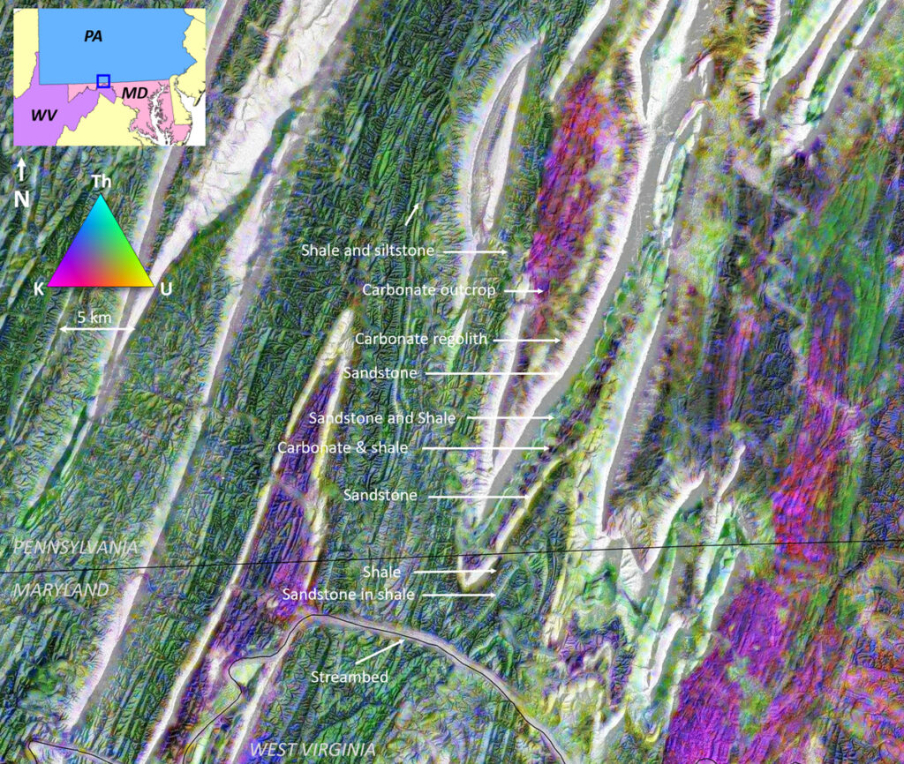Screen dimensions: 904x764
Task: Click the Sandstone and Shale annotation text
Action: click(x=382, y=417)
